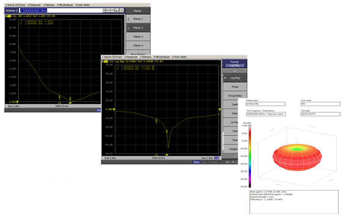Open 1 Active Ch/Trace menu in Log Mag window
This screenshot has height=220, width=349.
pos(111,57)
